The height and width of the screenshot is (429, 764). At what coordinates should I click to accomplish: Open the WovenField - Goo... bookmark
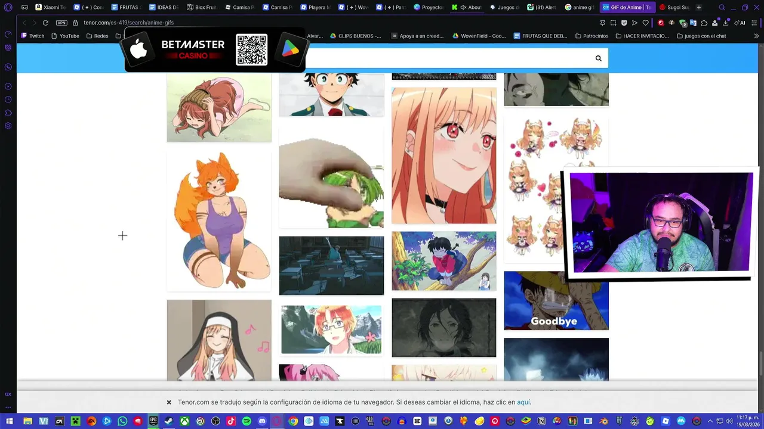click(479, 36)
